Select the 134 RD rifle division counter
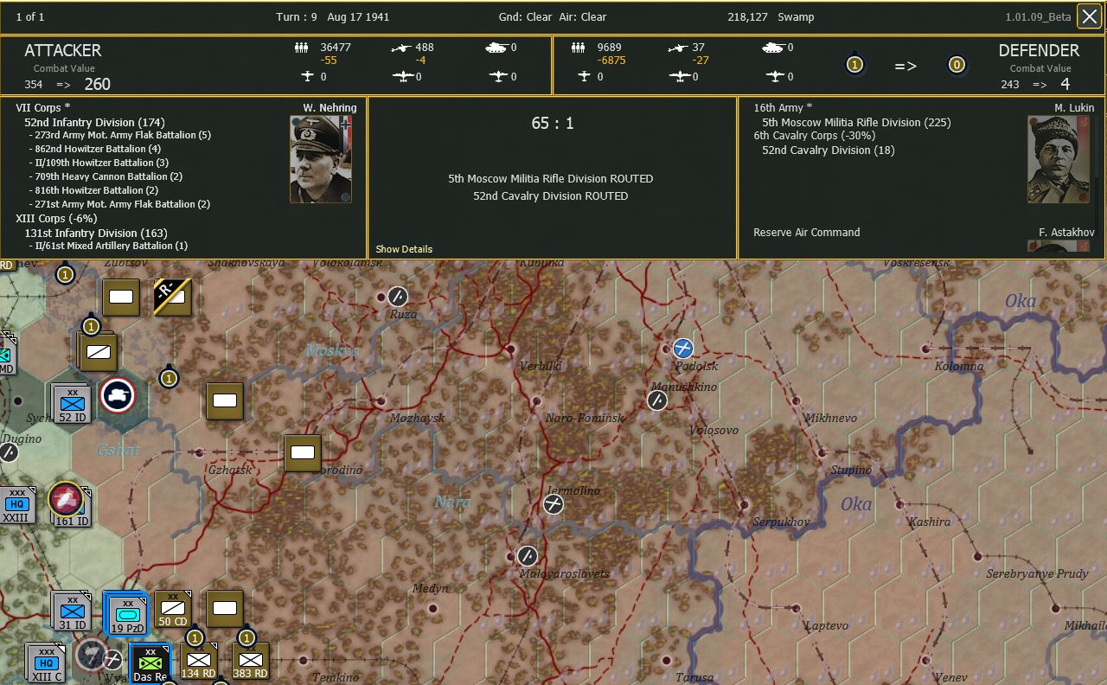This screenshot has height=685, width=1107. [200, 662]
